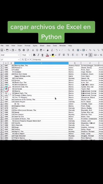Viewport: 103px width, 184px height.
Task: Open the Tools menu
Action: 55,45
